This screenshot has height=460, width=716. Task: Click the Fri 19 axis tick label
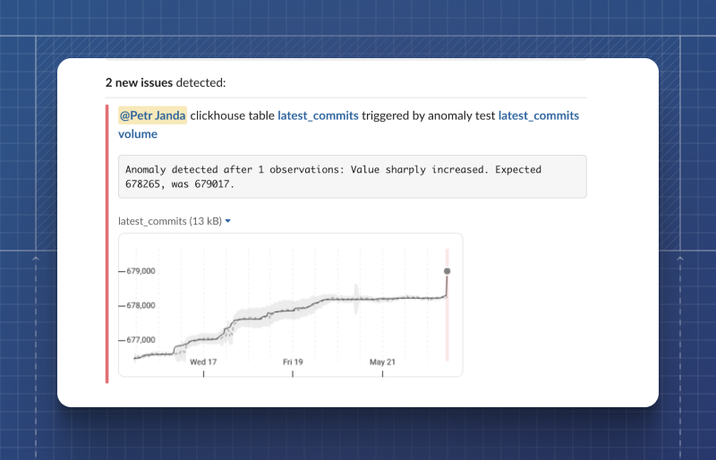(293, 362)
